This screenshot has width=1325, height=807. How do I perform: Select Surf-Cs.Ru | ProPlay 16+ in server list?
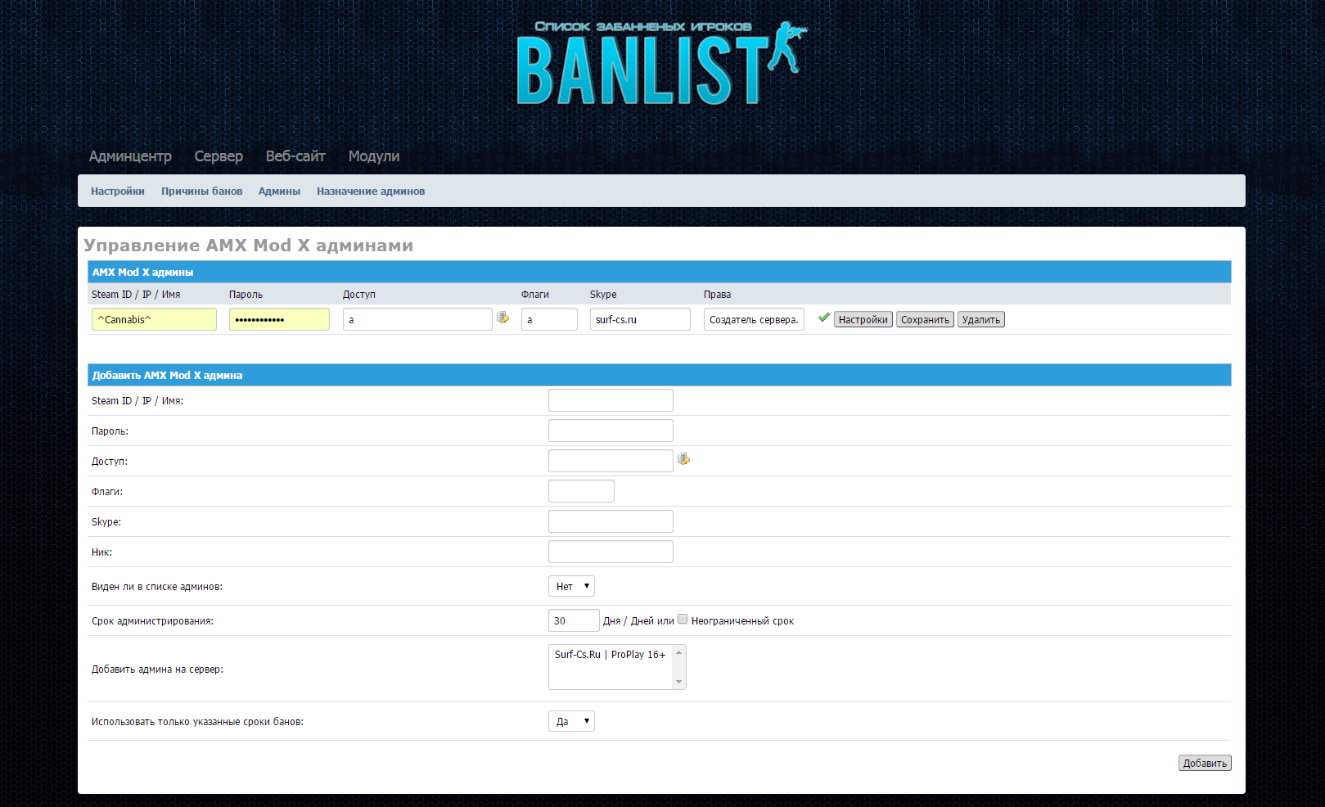pyautogui.click(x=611, y=655)
